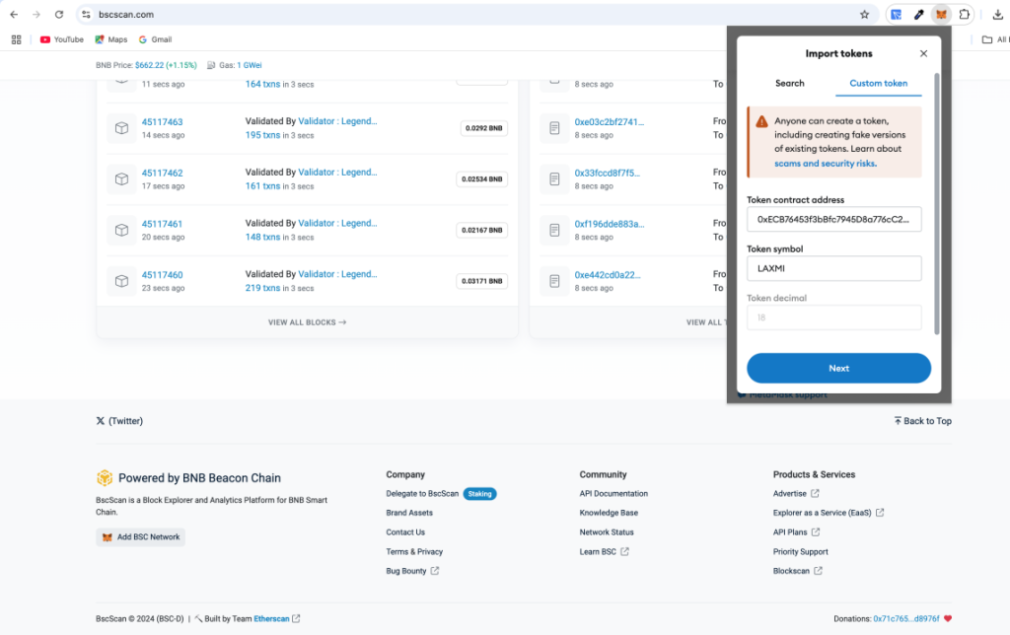Open the apps grid in bookmarks bar
Screen dimensions: 1010x635
click(16, 39)
